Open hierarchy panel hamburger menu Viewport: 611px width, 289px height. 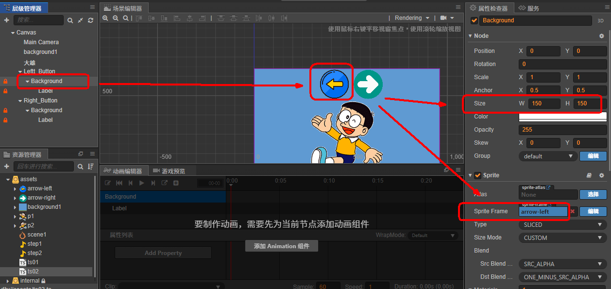click(x=92, y=7)
